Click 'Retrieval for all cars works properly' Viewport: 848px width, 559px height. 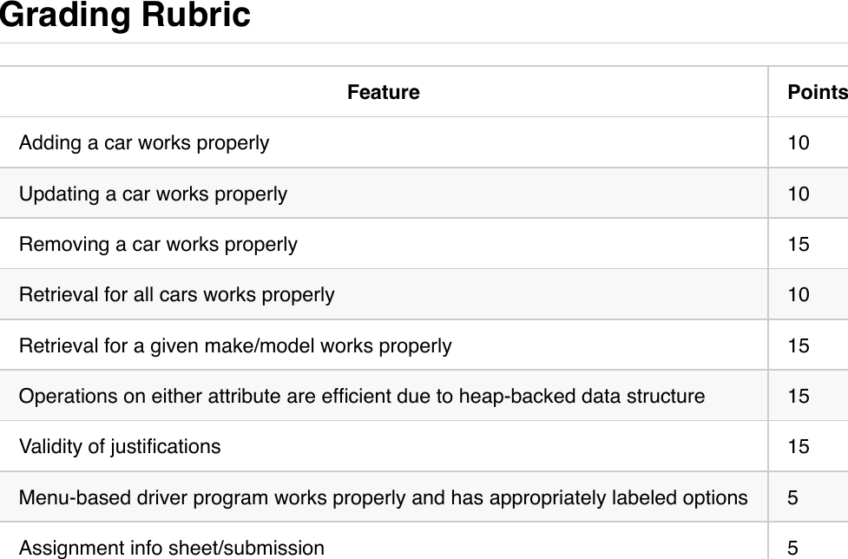click(x=176, y=295)
